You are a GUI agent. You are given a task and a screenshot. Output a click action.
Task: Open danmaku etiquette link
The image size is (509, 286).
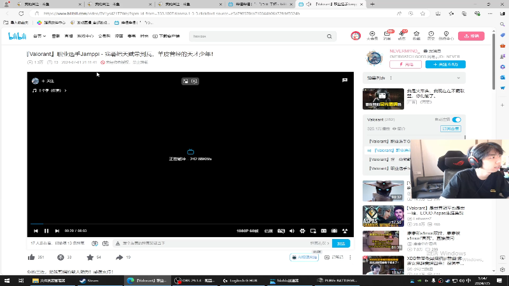click(319, 243)
